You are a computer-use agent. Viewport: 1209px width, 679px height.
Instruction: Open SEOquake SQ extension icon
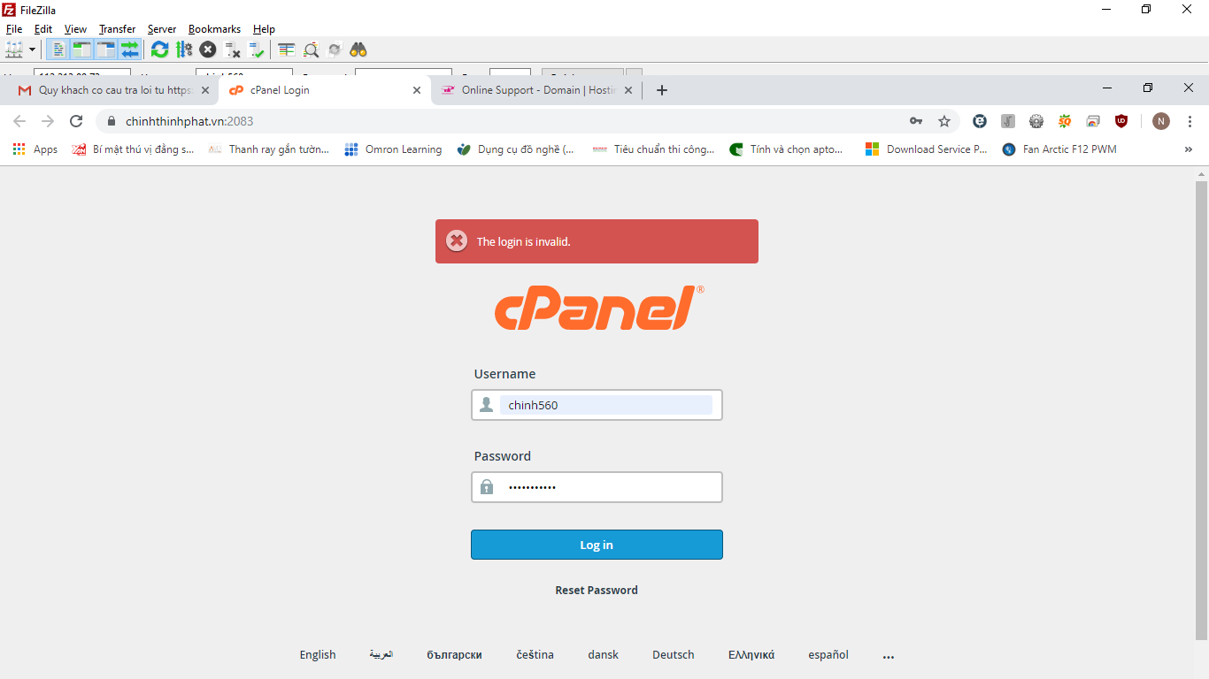point(1065,121)
